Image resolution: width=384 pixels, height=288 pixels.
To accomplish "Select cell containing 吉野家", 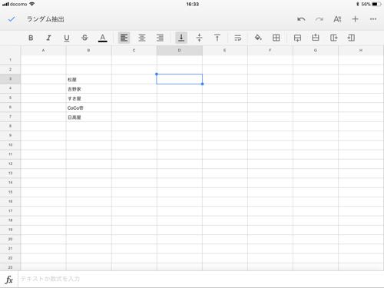I will point(88,89).
